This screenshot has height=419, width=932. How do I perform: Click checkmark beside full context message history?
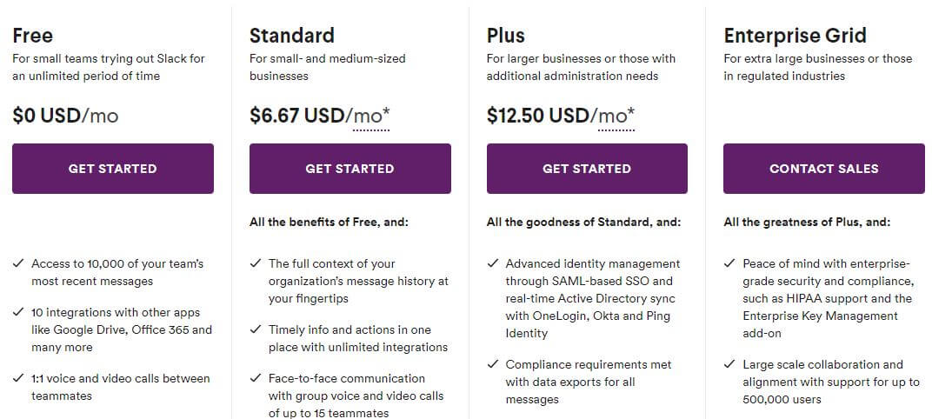click(x=256, y=263)
